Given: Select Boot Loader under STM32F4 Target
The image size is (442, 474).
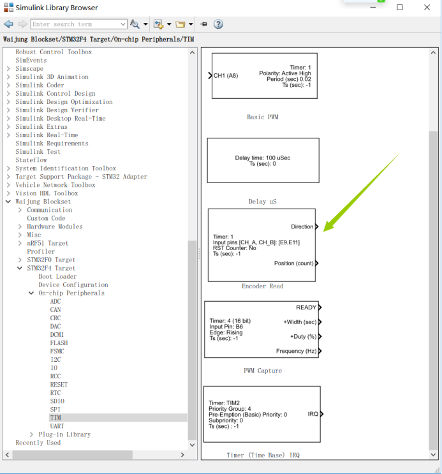Looking at the screenshot, I should [x=57, y=276].
